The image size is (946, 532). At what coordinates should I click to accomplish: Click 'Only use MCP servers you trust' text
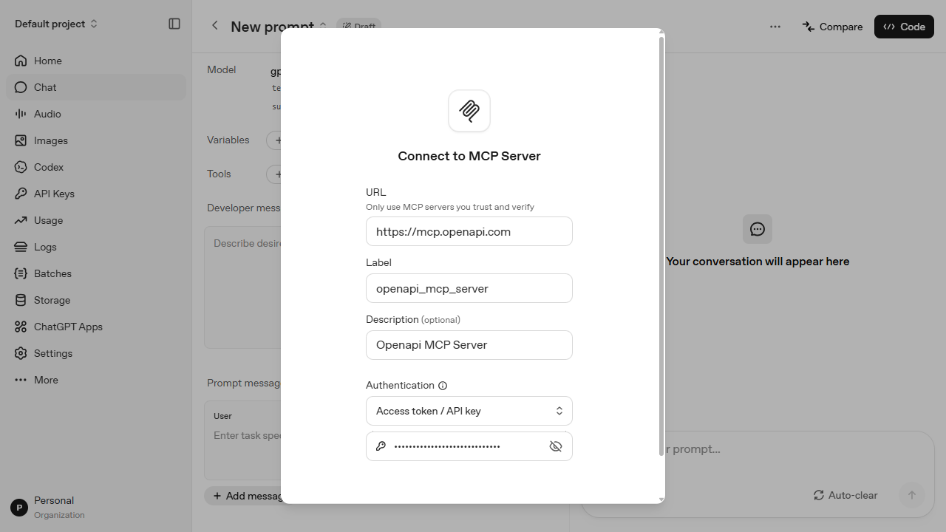point(450,207)
